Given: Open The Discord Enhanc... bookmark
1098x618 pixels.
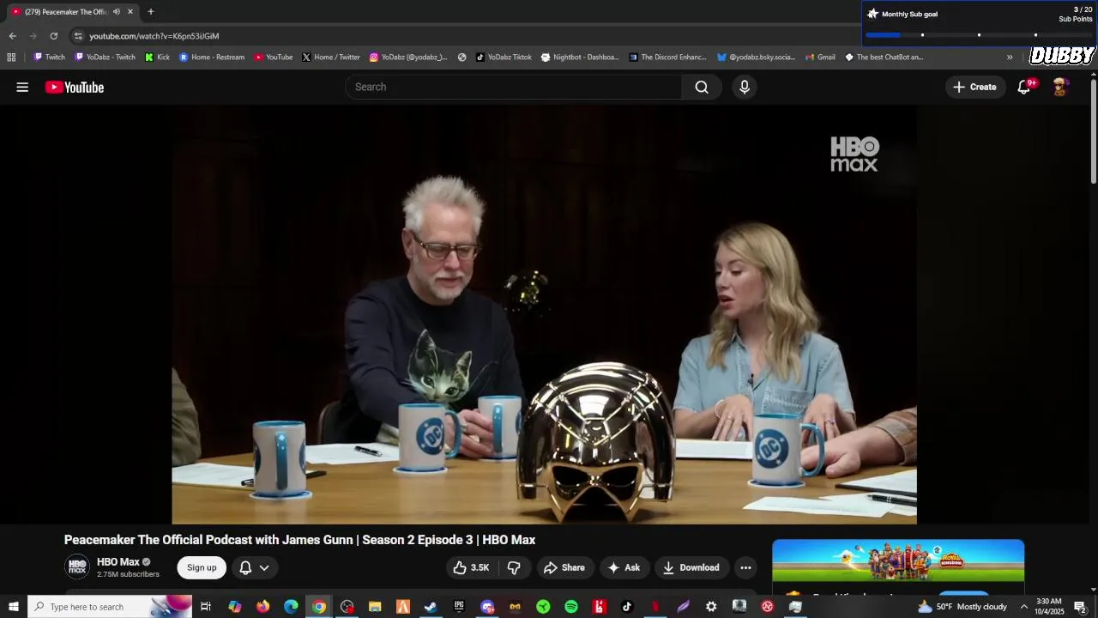Looking at the screenshot, I should [668, 58].
